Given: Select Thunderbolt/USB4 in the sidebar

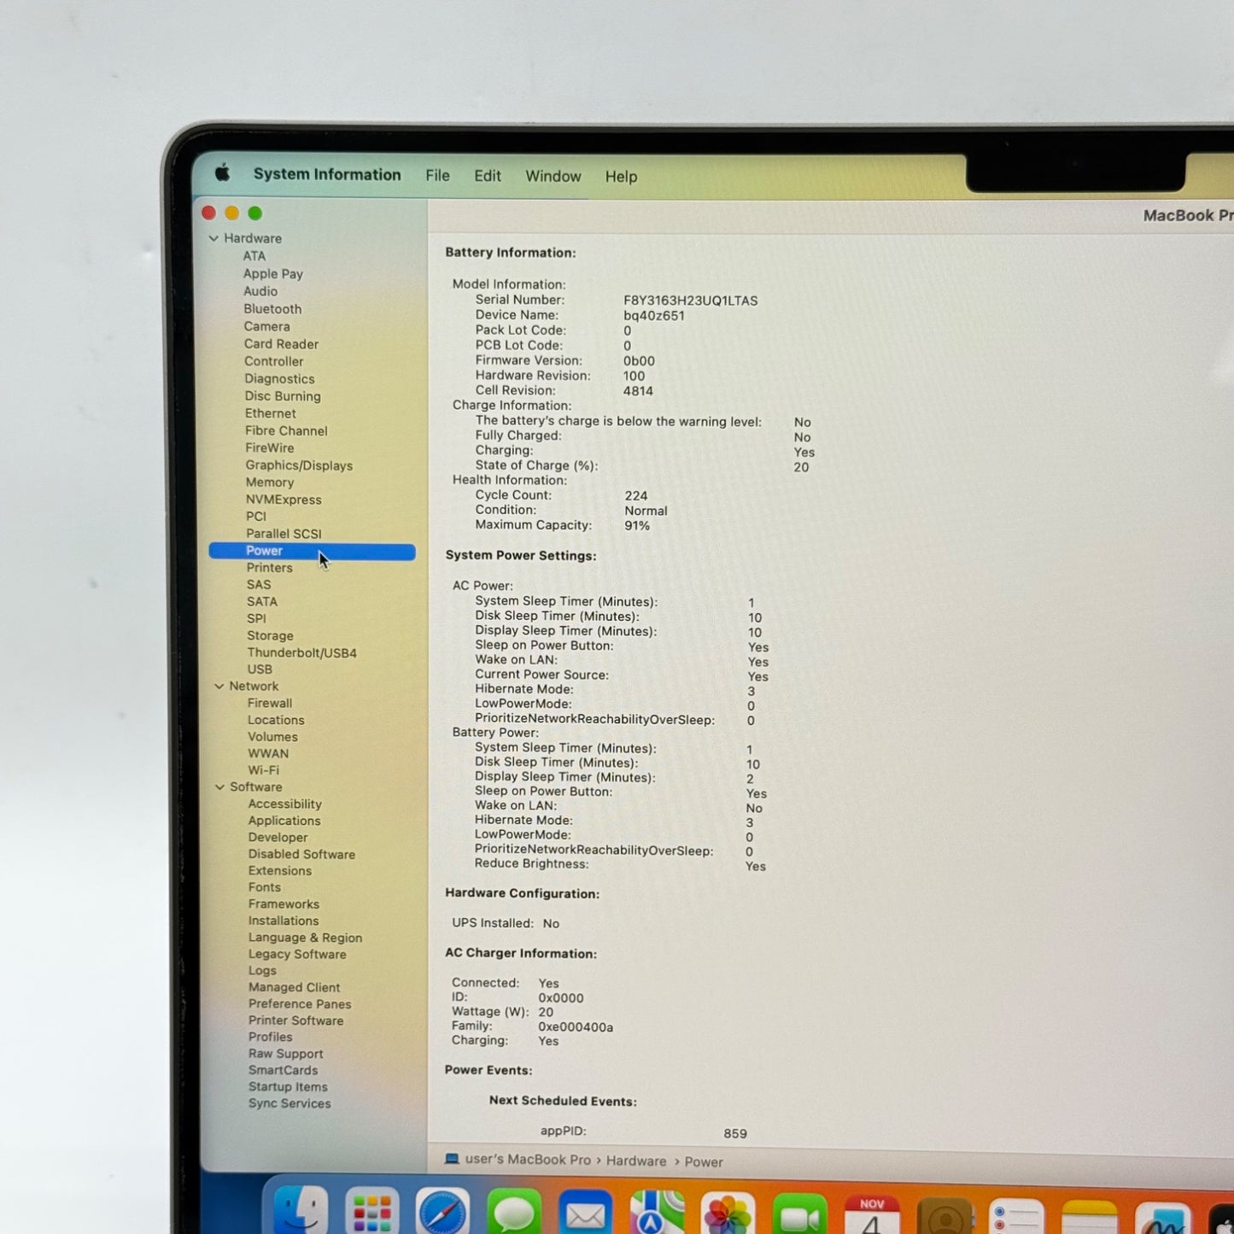Looking at the screenshot, I should click(x=301, y=652).
